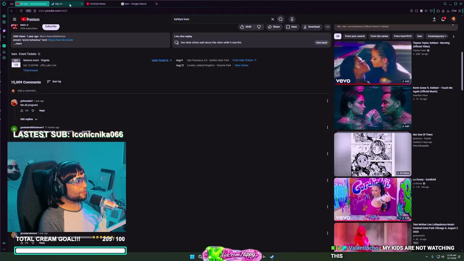464x261 pixels.
Task: Clear the YouTube search query
Action: [273, 19]
